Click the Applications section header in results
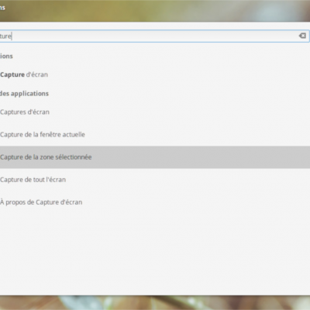 click(x=6, y=56)
